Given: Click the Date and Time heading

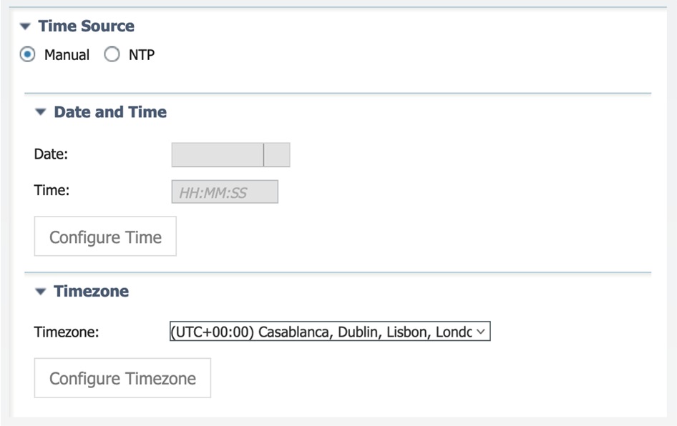Looking at the screenshot, I should tap(110, 112).
